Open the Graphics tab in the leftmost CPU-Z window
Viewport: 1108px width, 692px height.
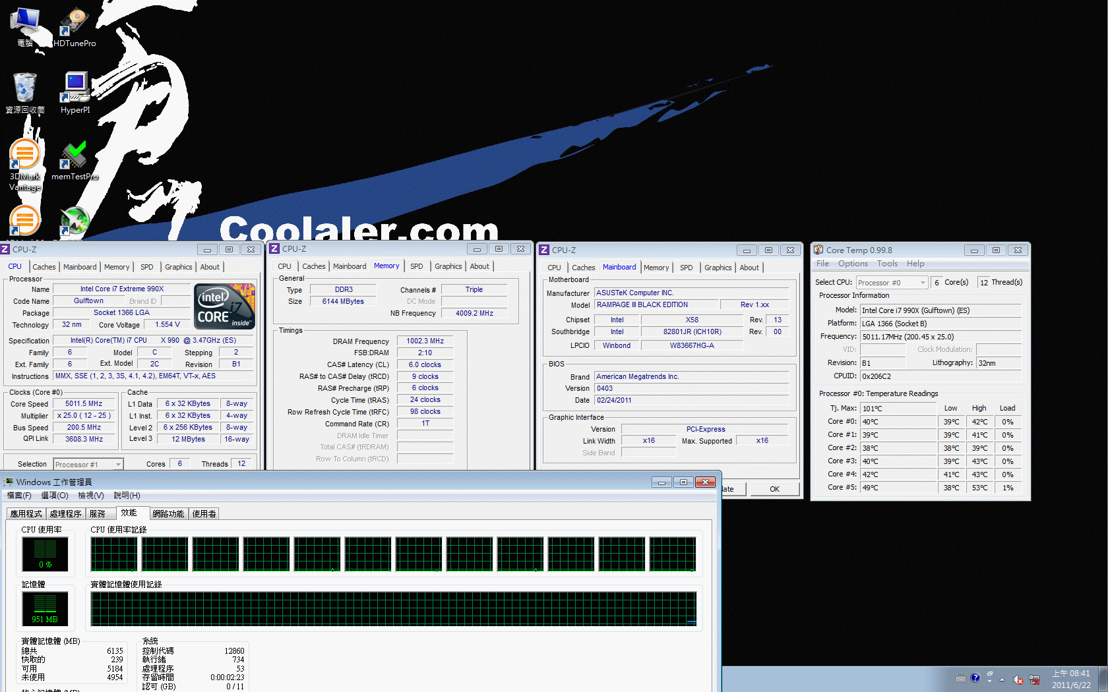[x=179, y=267]
